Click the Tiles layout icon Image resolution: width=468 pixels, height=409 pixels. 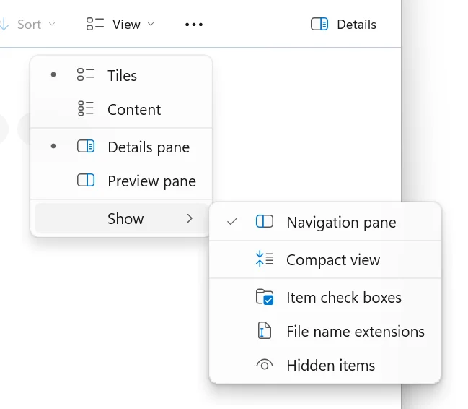click(86, 75)
